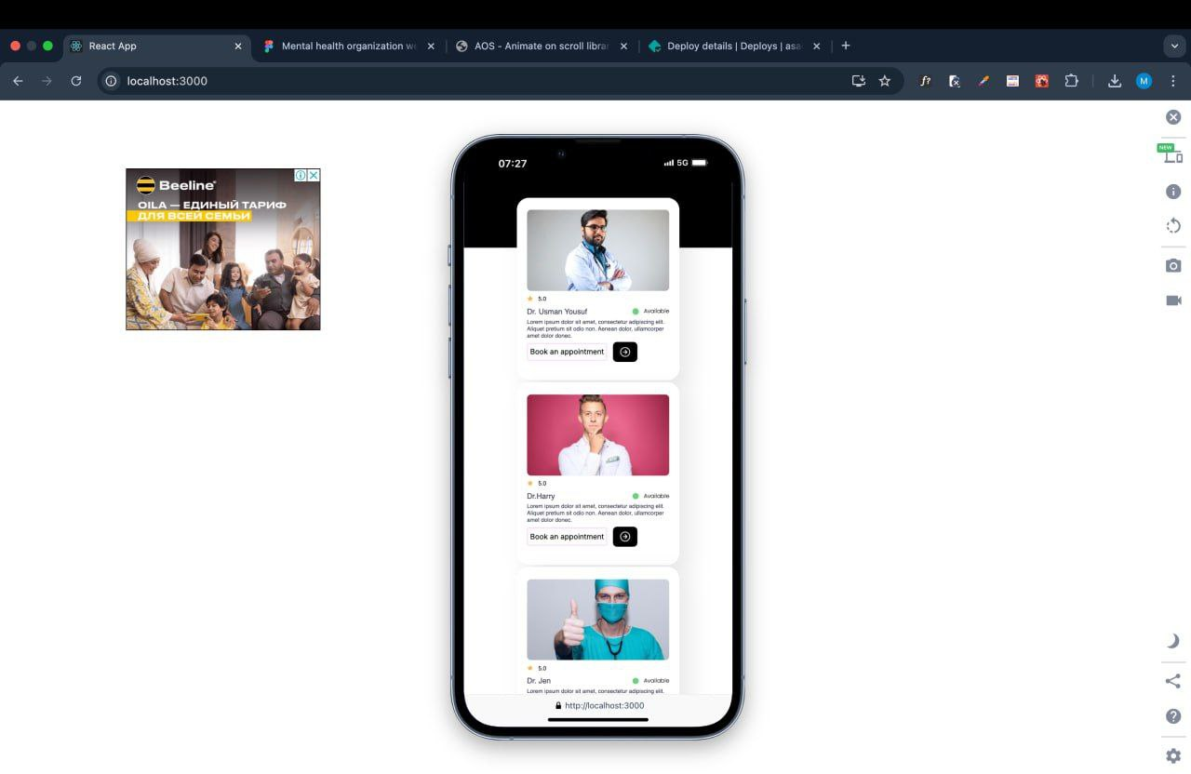Image resolution: width=1191 pixels, height=774 pixels.
Task: Close the Deploy details tab
Action: click(816, 46)
